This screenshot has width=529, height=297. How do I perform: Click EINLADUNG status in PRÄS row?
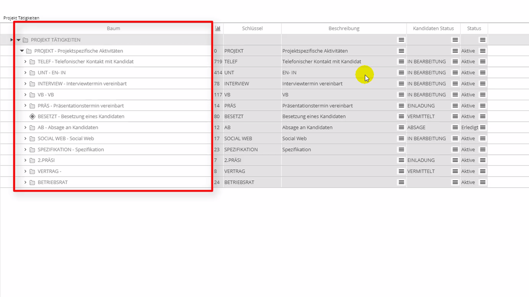pyautogui.click(x=421, y=106)
